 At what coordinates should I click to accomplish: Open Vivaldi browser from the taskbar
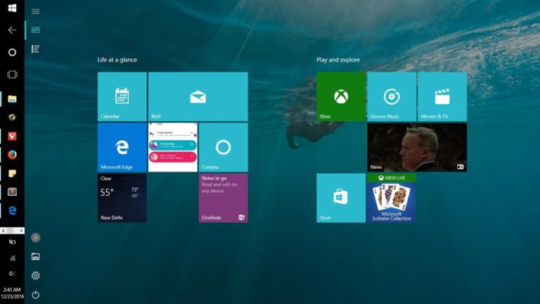click(12, 136)
